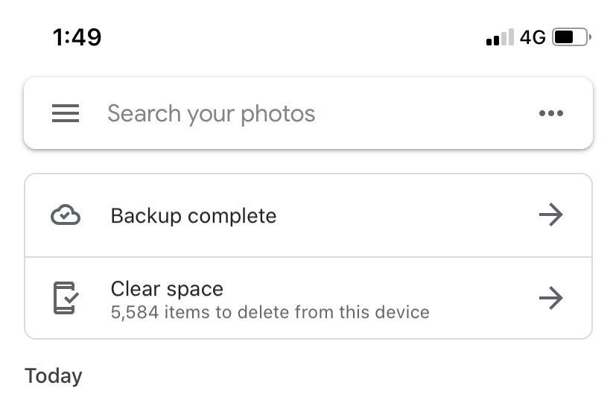616x397 pixels.
Task: Tap the Today section header
Action: tap(54, 376)
